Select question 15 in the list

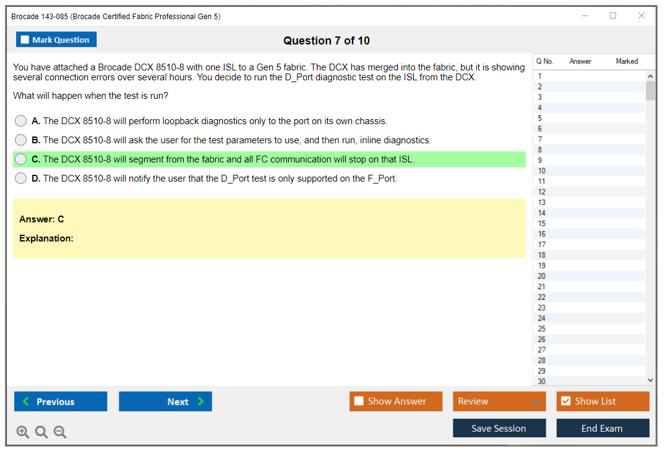542,224
